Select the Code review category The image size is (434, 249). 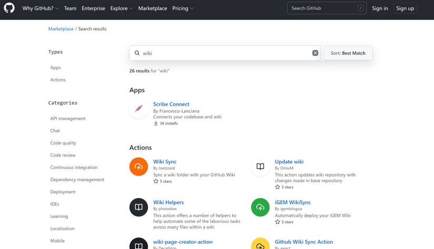pyautogui.click(x=63, y=155)
